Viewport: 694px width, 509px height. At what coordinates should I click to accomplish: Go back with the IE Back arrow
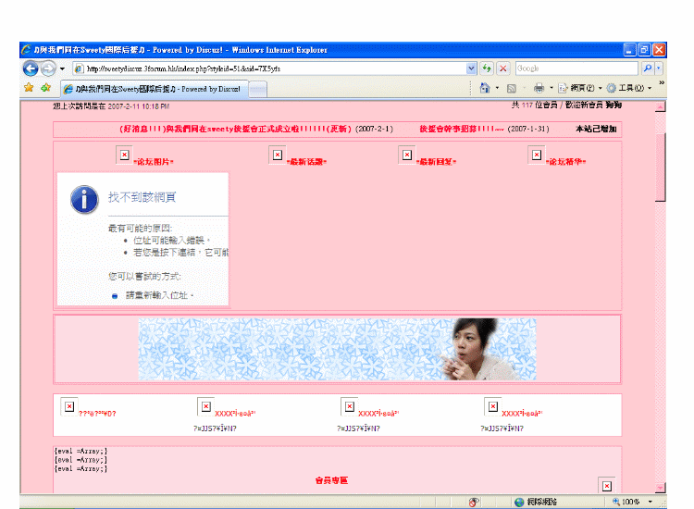click(x=31, y=68)
